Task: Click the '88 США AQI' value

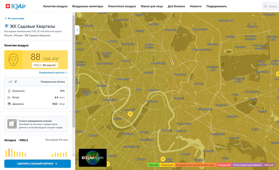Action: point(45,57)
